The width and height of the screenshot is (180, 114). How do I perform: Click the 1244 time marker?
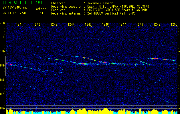71,25
